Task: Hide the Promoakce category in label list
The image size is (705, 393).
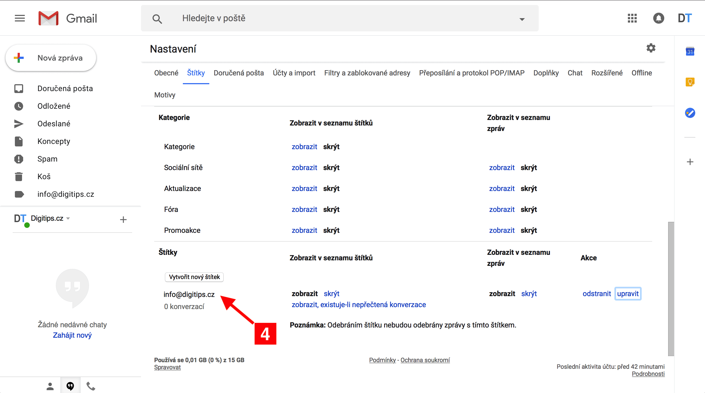Action: (331, 230)
